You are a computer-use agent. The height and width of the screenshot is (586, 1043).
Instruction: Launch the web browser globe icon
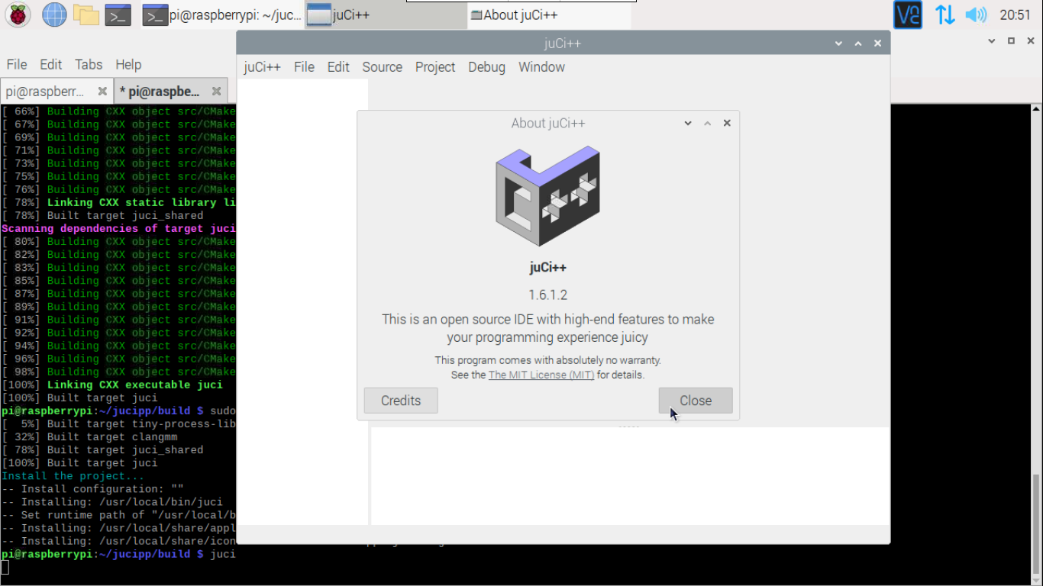click(x=54, y=14)
